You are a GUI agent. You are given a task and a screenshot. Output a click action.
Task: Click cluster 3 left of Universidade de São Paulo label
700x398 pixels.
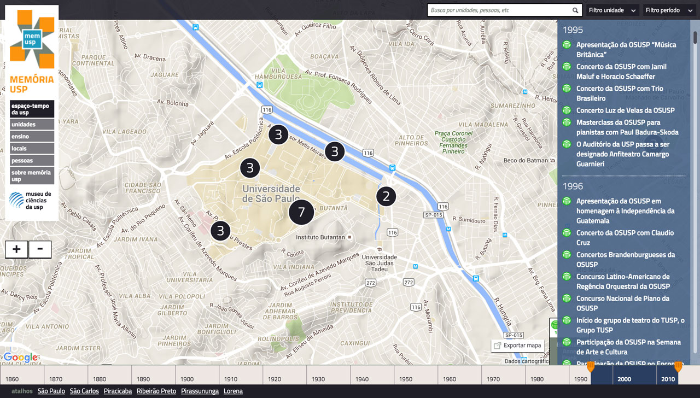pyautogui.click(x=250, y=168)
